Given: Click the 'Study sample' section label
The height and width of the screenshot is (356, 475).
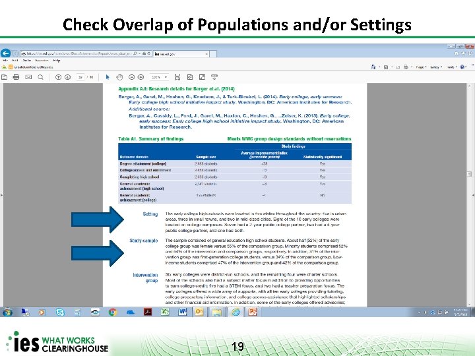Looking at the screenshot, I should [x=144, y=241].
